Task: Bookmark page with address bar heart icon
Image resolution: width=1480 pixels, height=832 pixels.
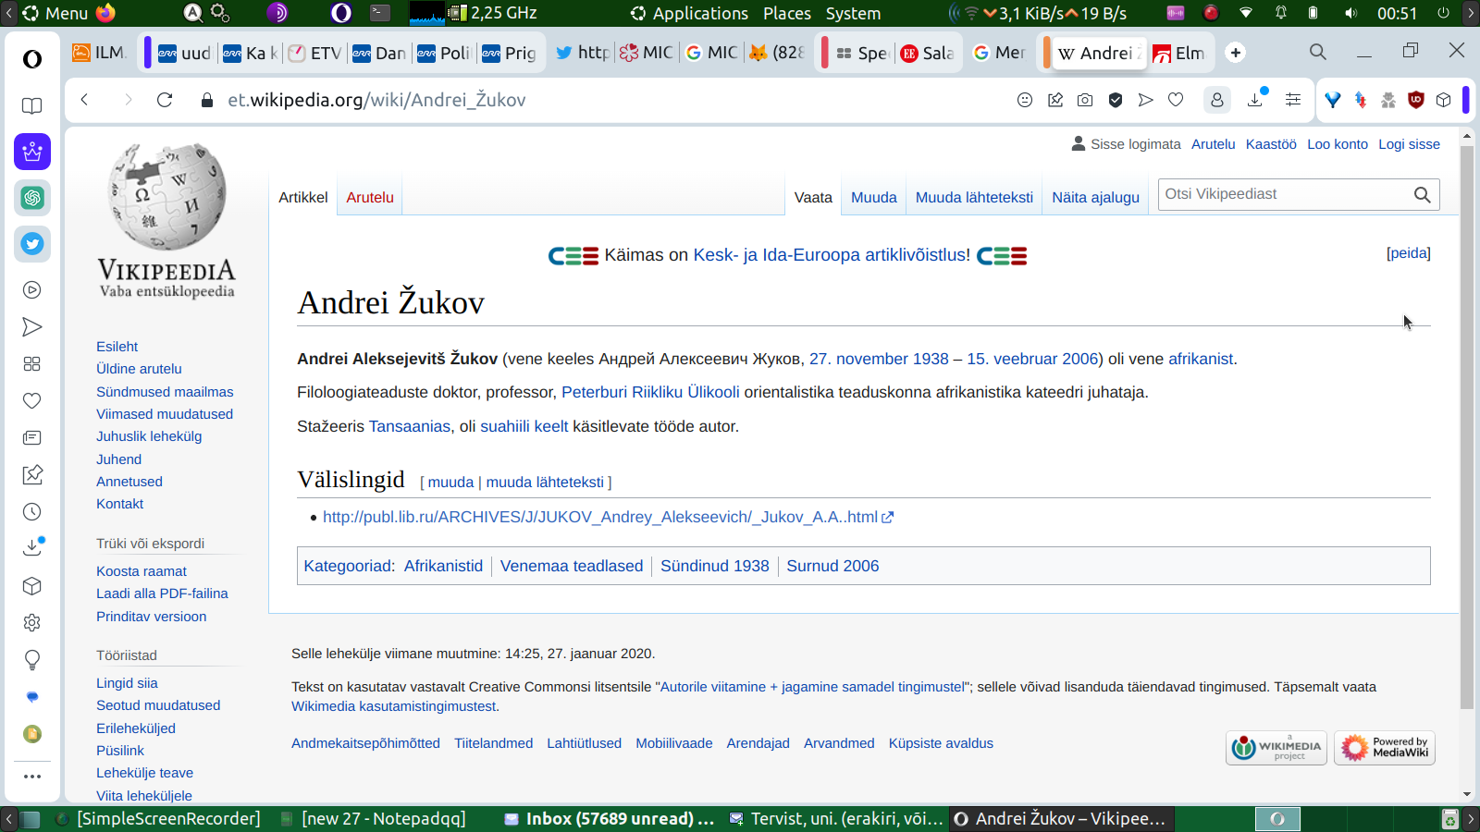Action: [1176, 100]
